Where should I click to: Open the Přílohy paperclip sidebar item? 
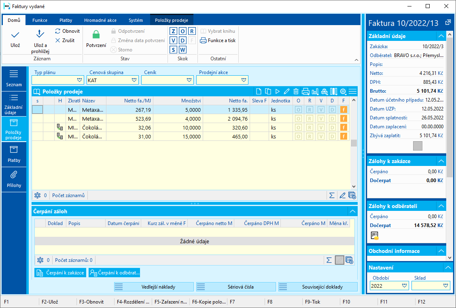14,178
